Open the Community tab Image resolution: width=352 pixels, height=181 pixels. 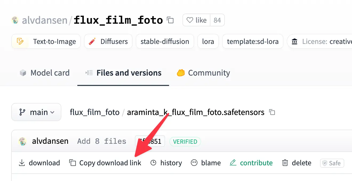click(x=203, y=73)
